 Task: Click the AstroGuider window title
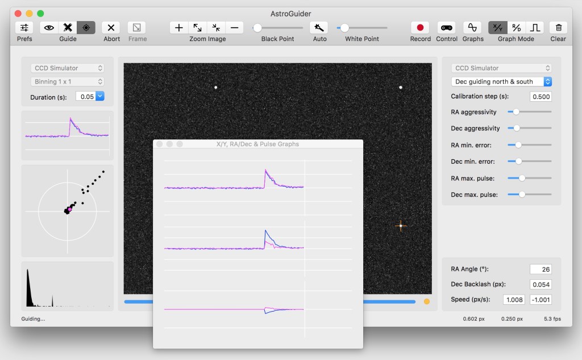[290, 14]
